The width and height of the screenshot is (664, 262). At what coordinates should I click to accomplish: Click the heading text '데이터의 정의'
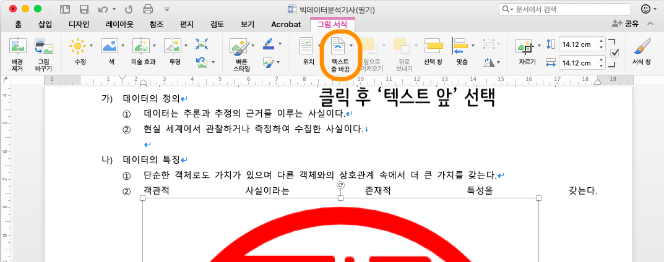(152, 99)
